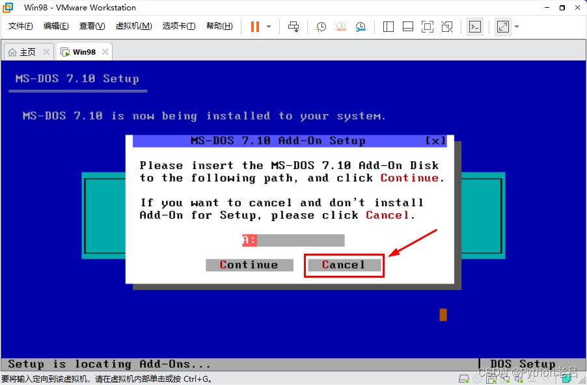Toggle the console view icon

[475, 27]
